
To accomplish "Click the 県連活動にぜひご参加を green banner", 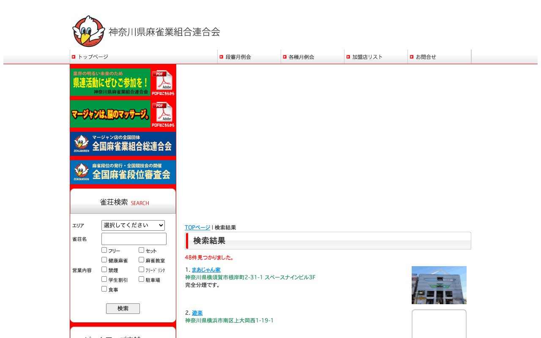I will click(x=111, y=82).
